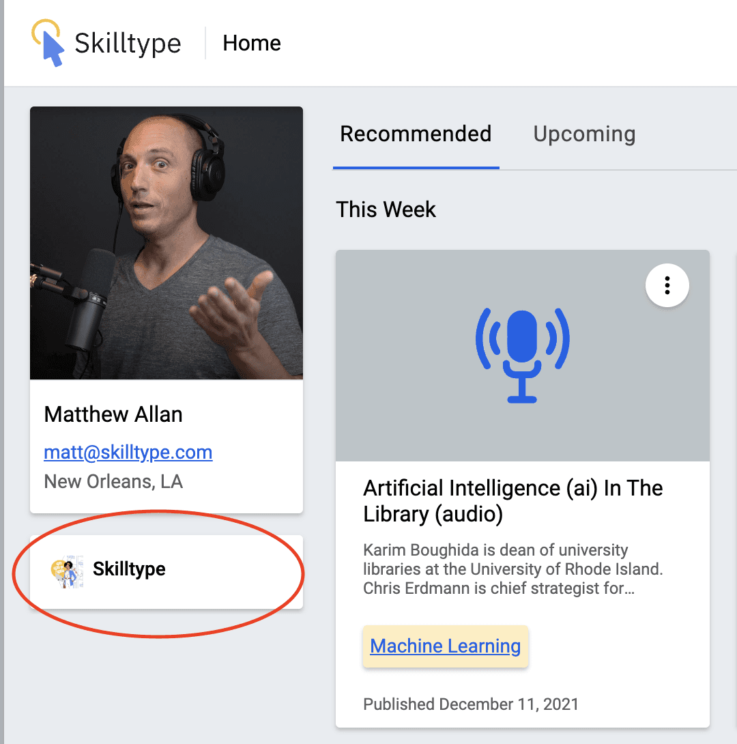
Task: Click the blue underline beneath the Recommended tab
Action: click(416, 167)
